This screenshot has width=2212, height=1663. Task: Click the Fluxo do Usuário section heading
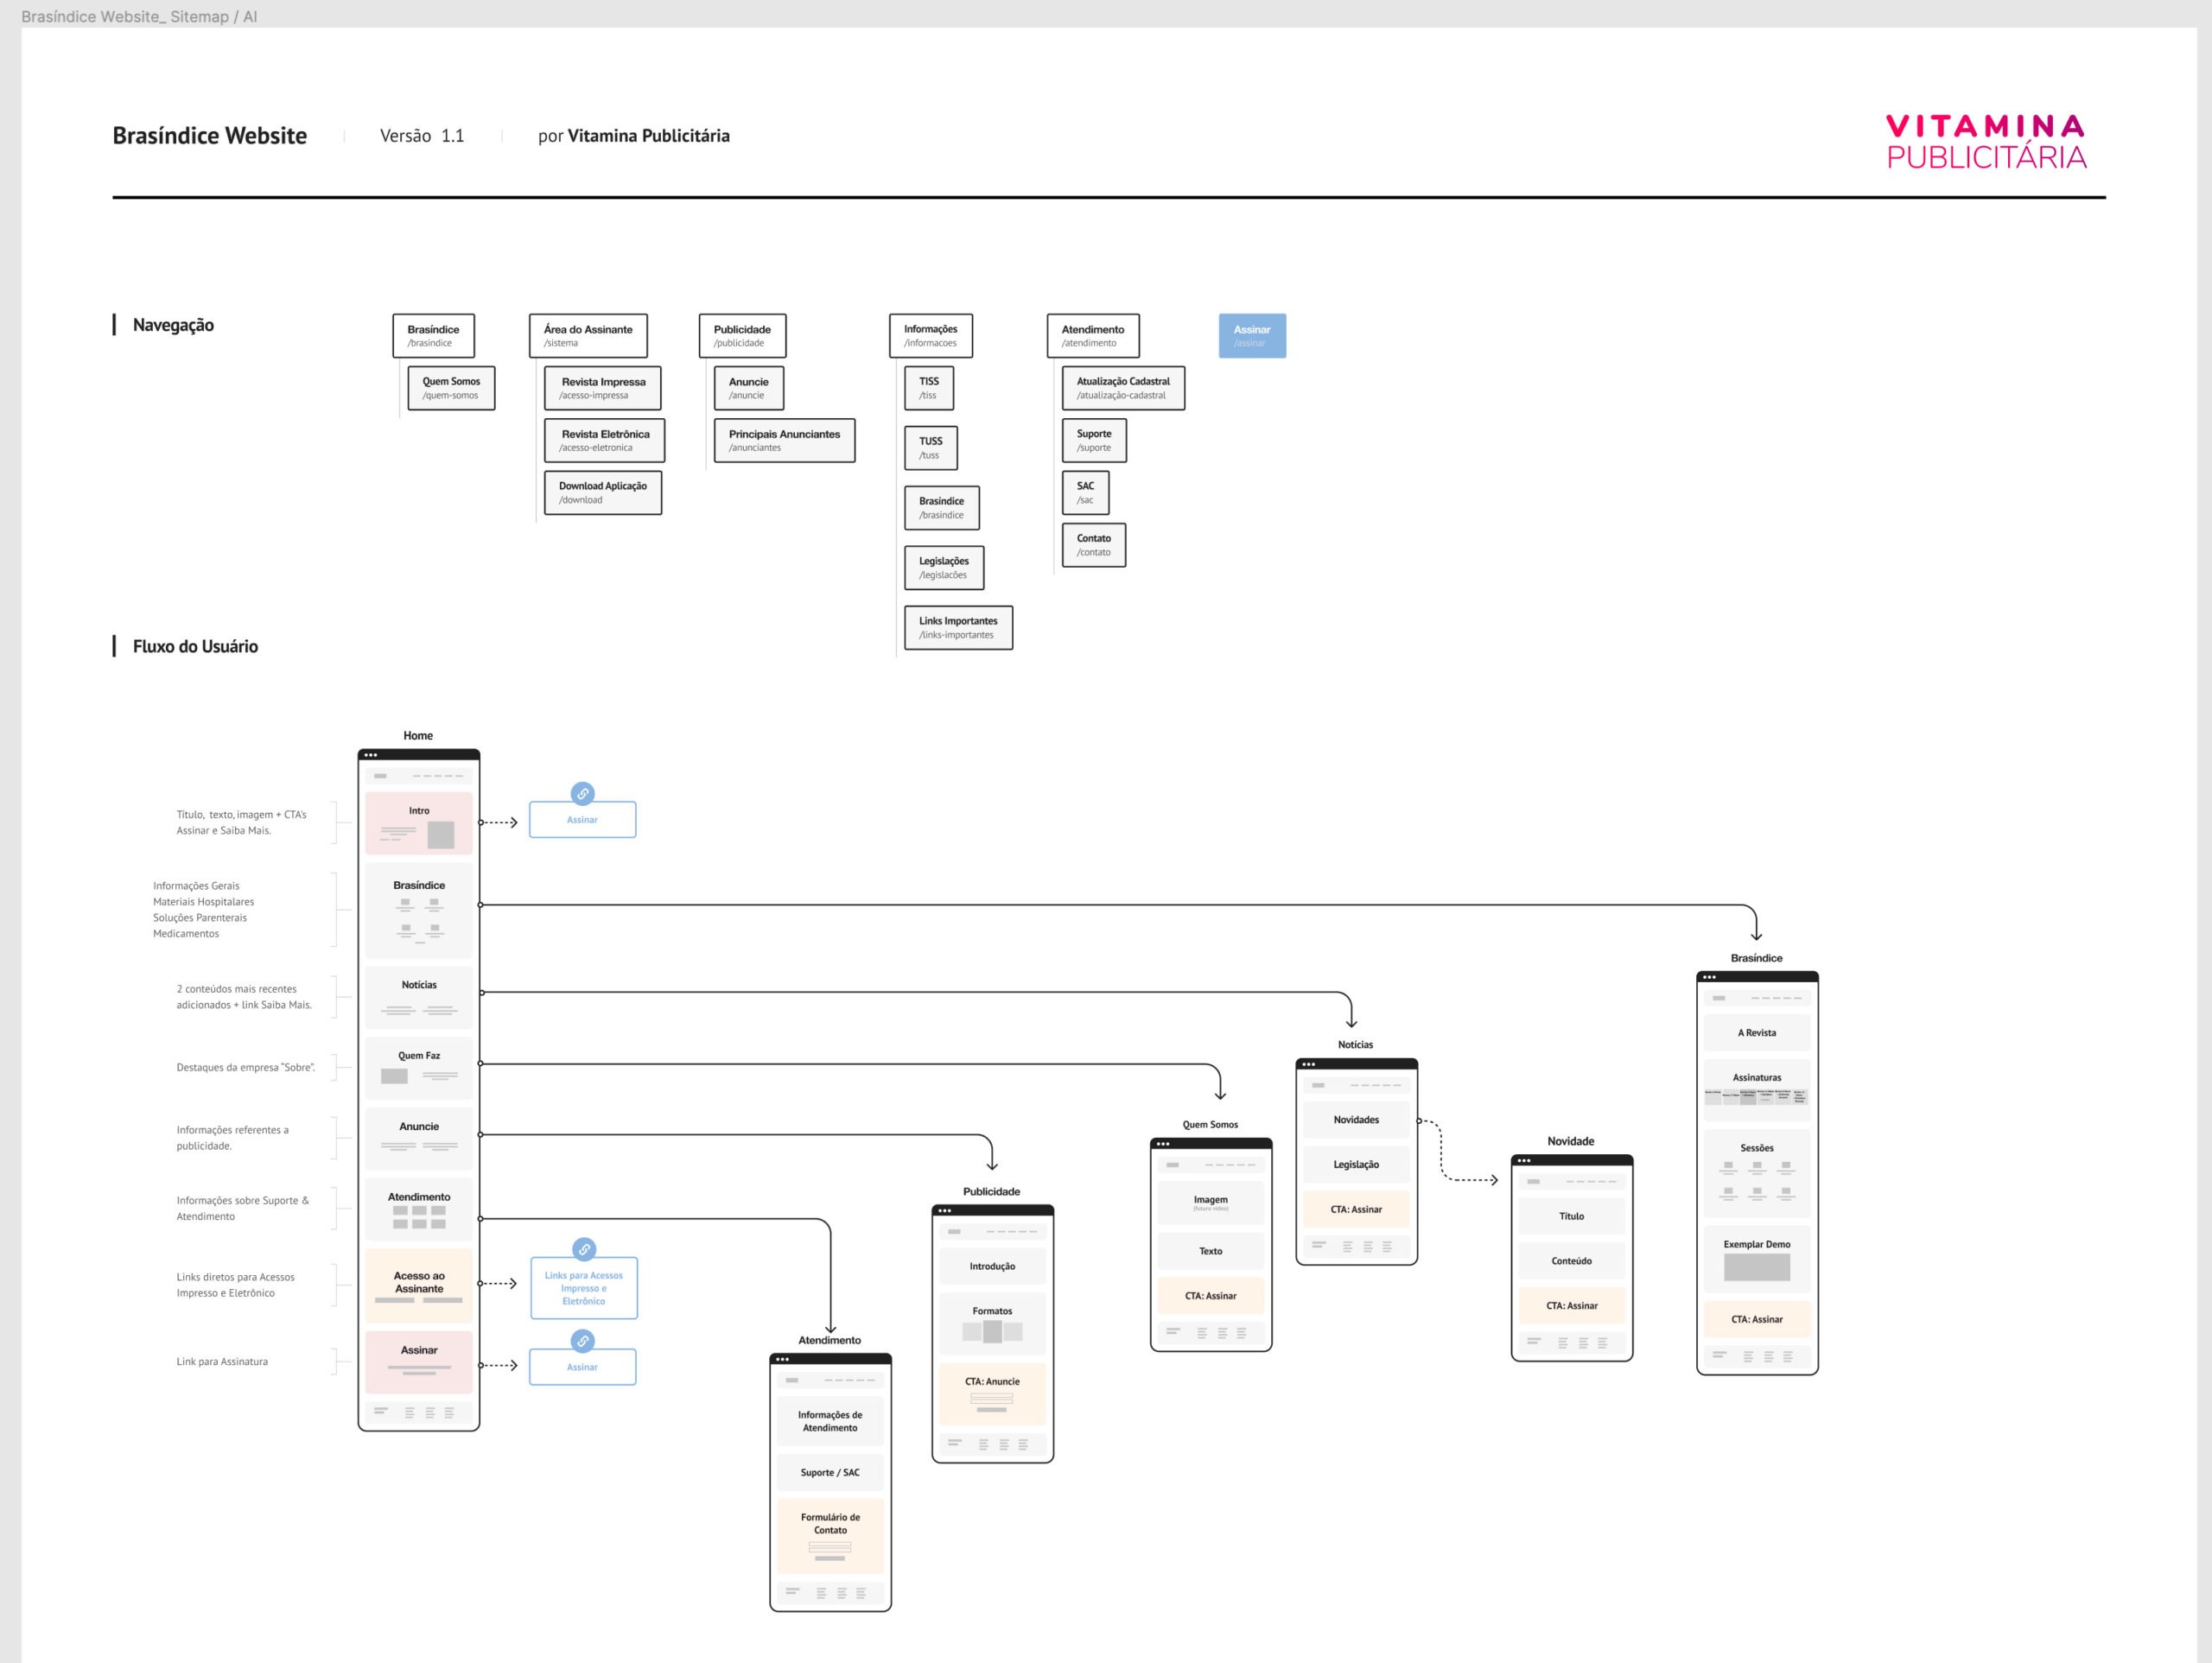coord(195,646)
